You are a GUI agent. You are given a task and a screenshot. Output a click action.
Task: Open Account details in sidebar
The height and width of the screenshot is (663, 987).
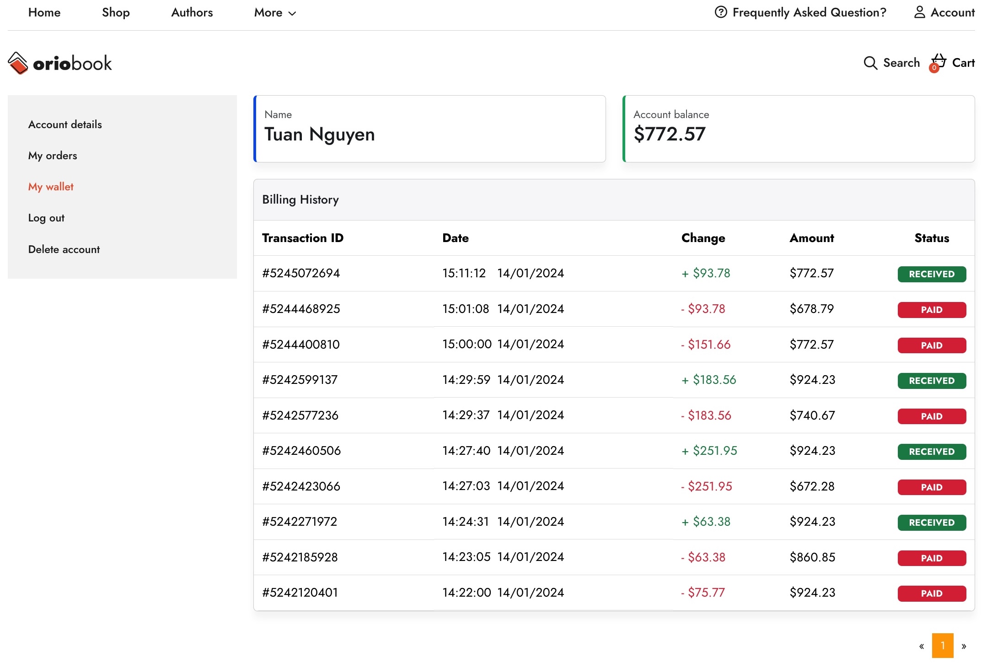(x=65, y=124)
